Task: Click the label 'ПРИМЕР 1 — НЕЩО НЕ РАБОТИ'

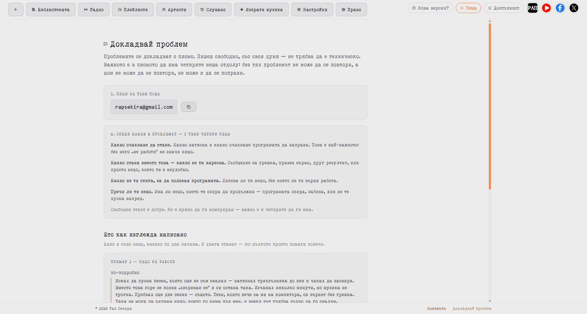Action: click(143, 262)
